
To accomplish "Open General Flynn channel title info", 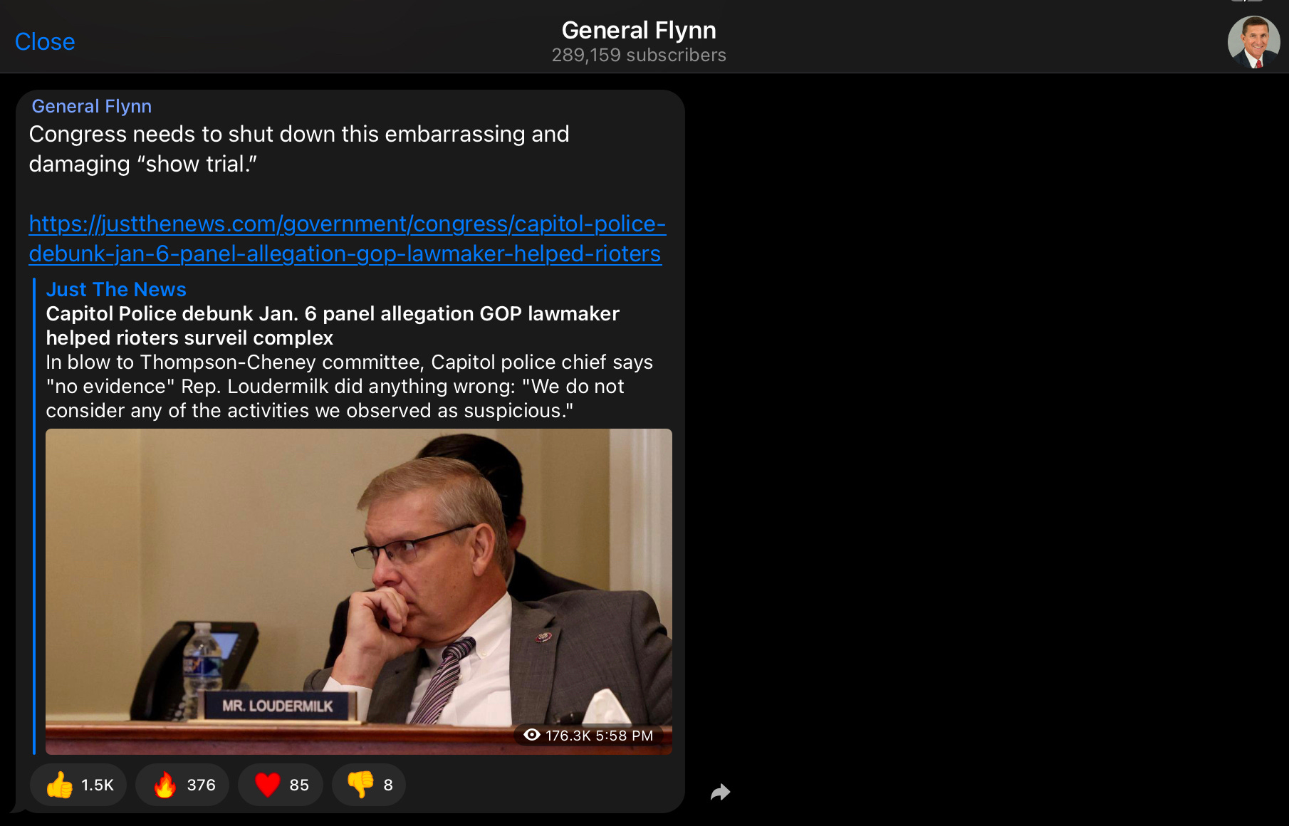I will (639, 31).
